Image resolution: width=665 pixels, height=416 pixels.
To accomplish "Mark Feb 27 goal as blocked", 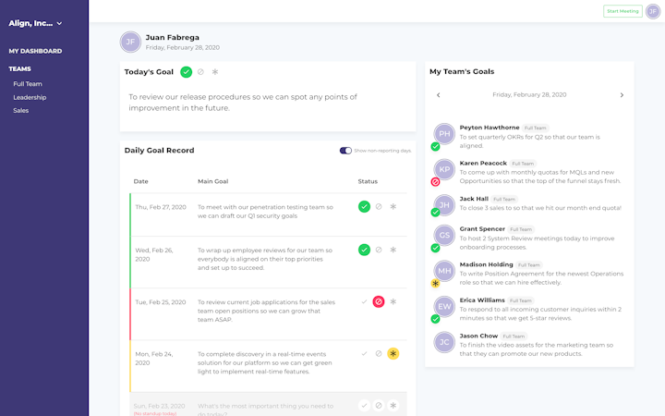I will pos(379,207).
